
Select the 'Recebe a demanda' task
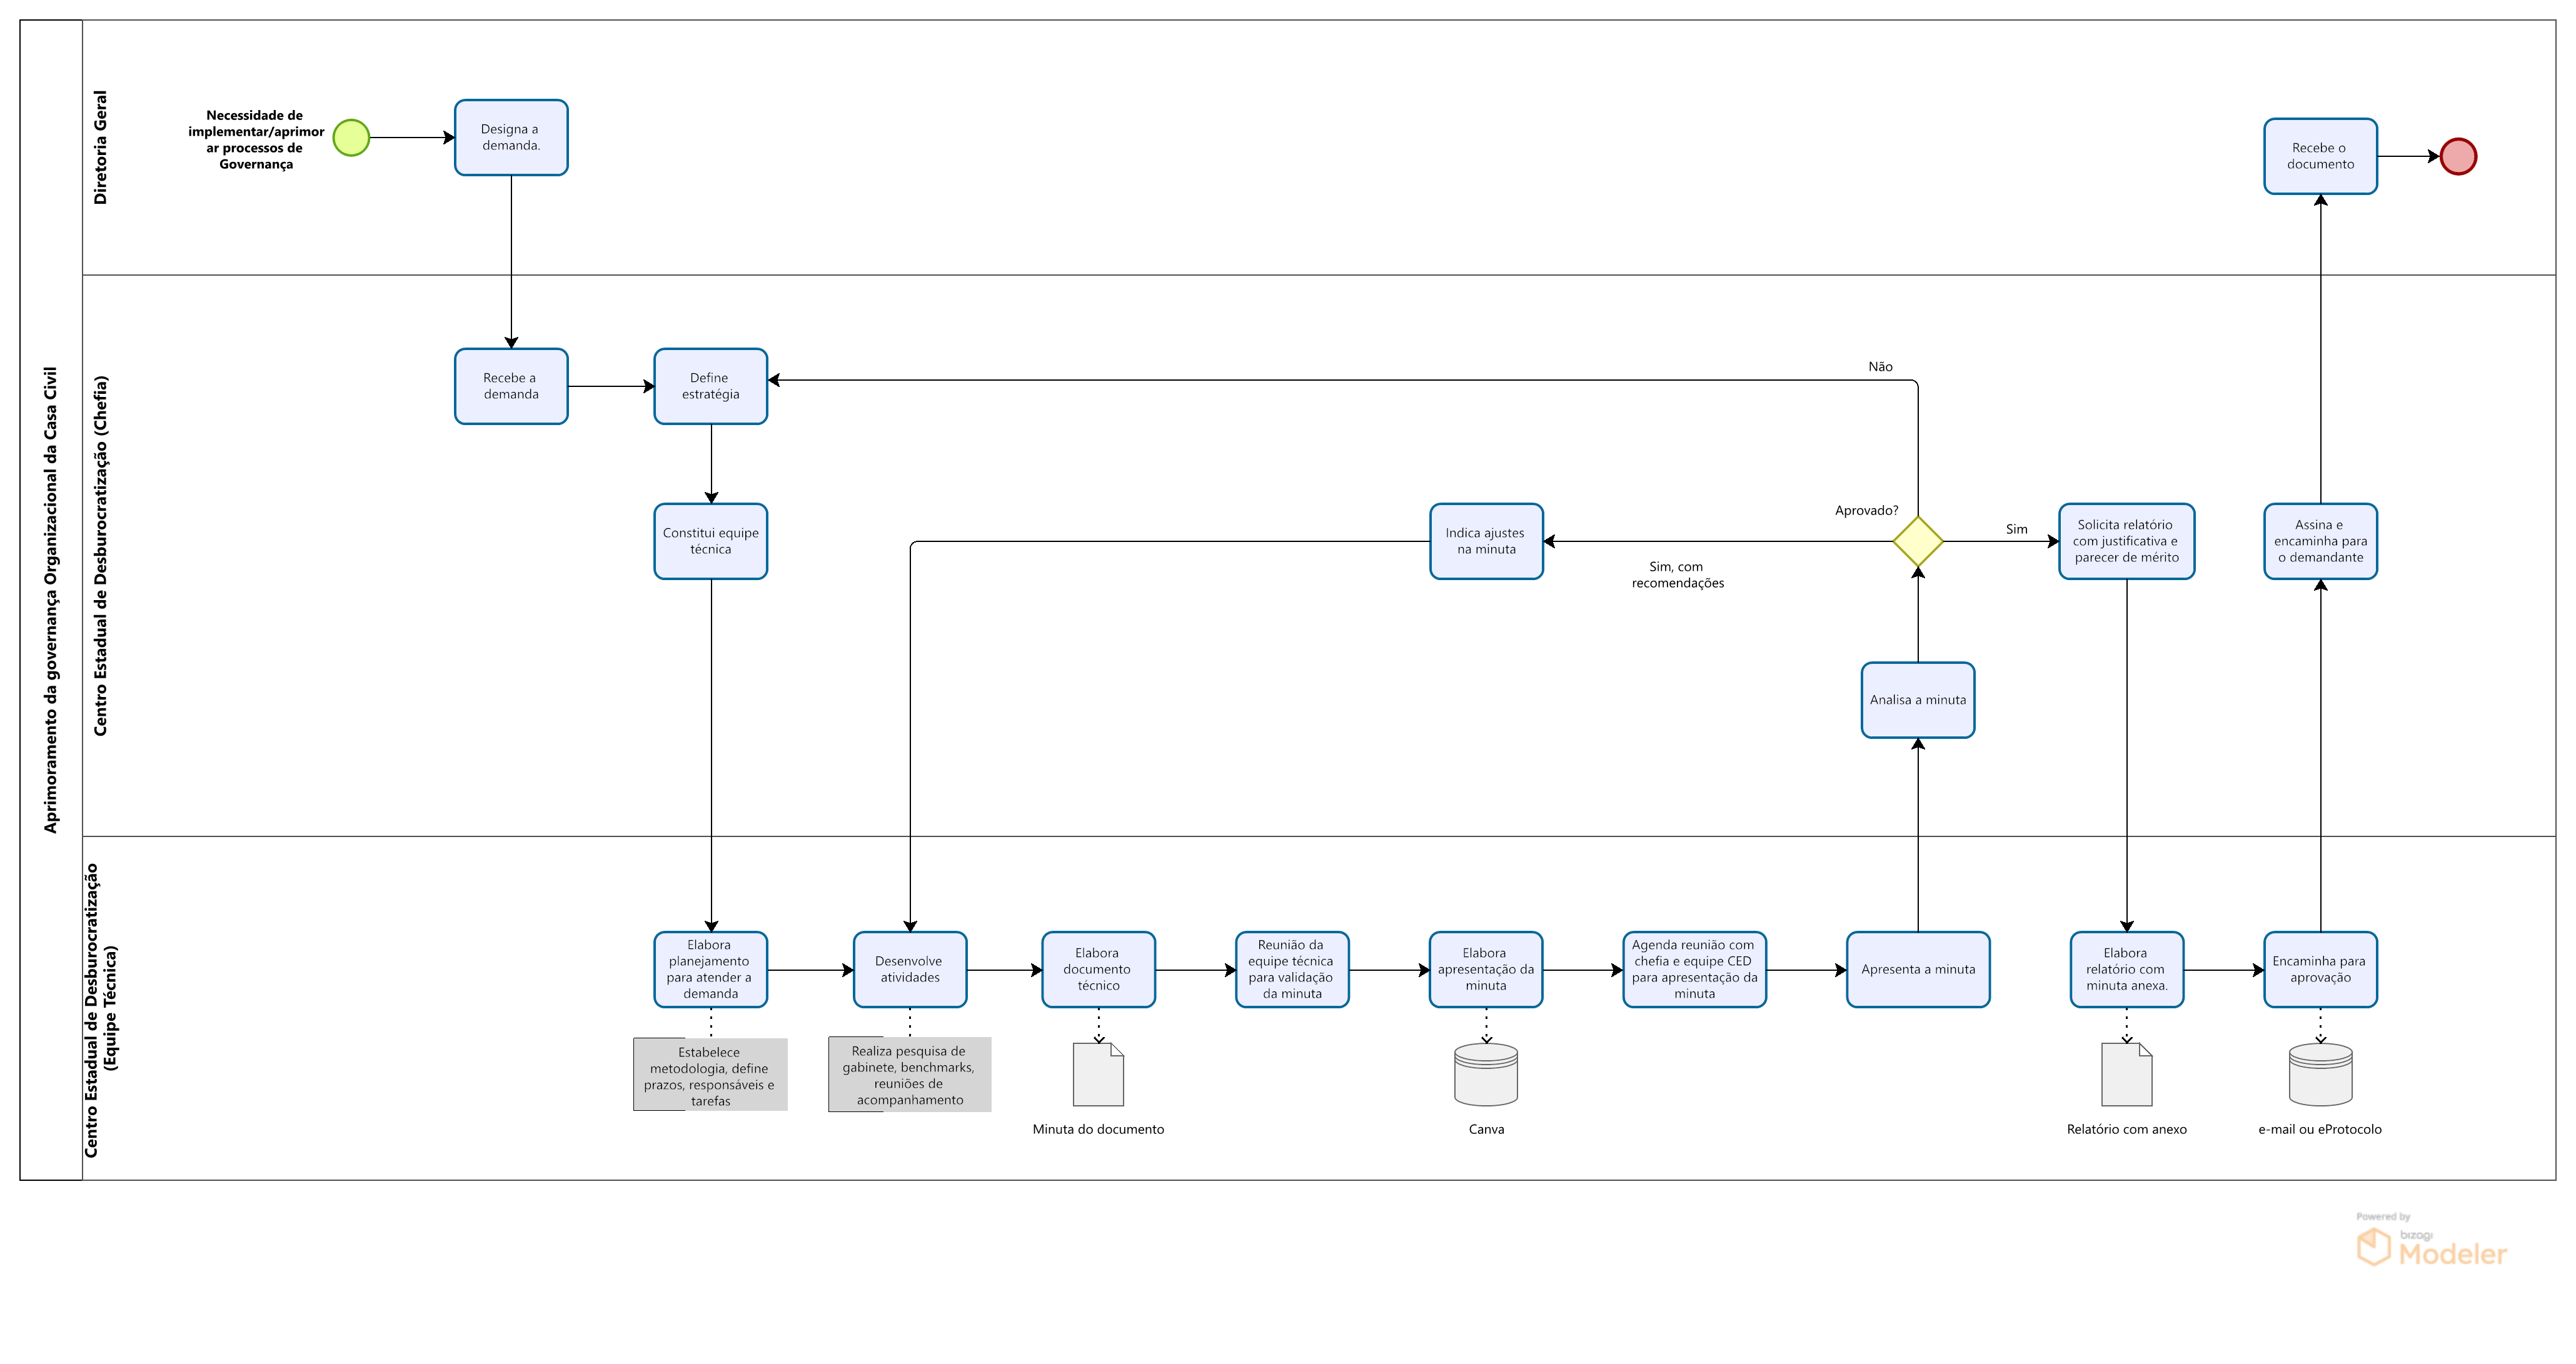click(511, 386)
